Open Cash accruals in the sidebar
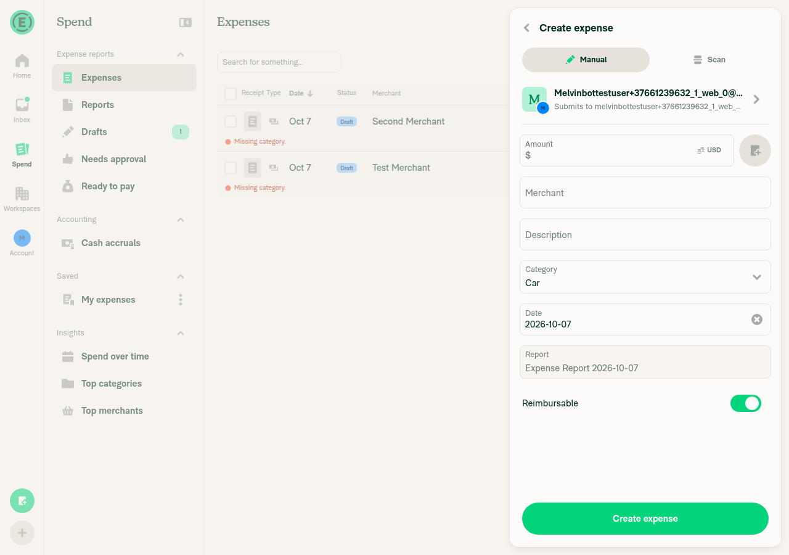This screenshot has width=789, height=555. (x=124, y=243)
